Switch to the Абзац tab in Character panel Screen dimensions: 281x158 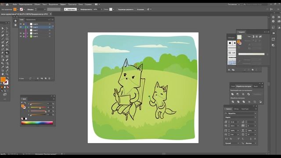pyautogui.click(x=236, y=109)
